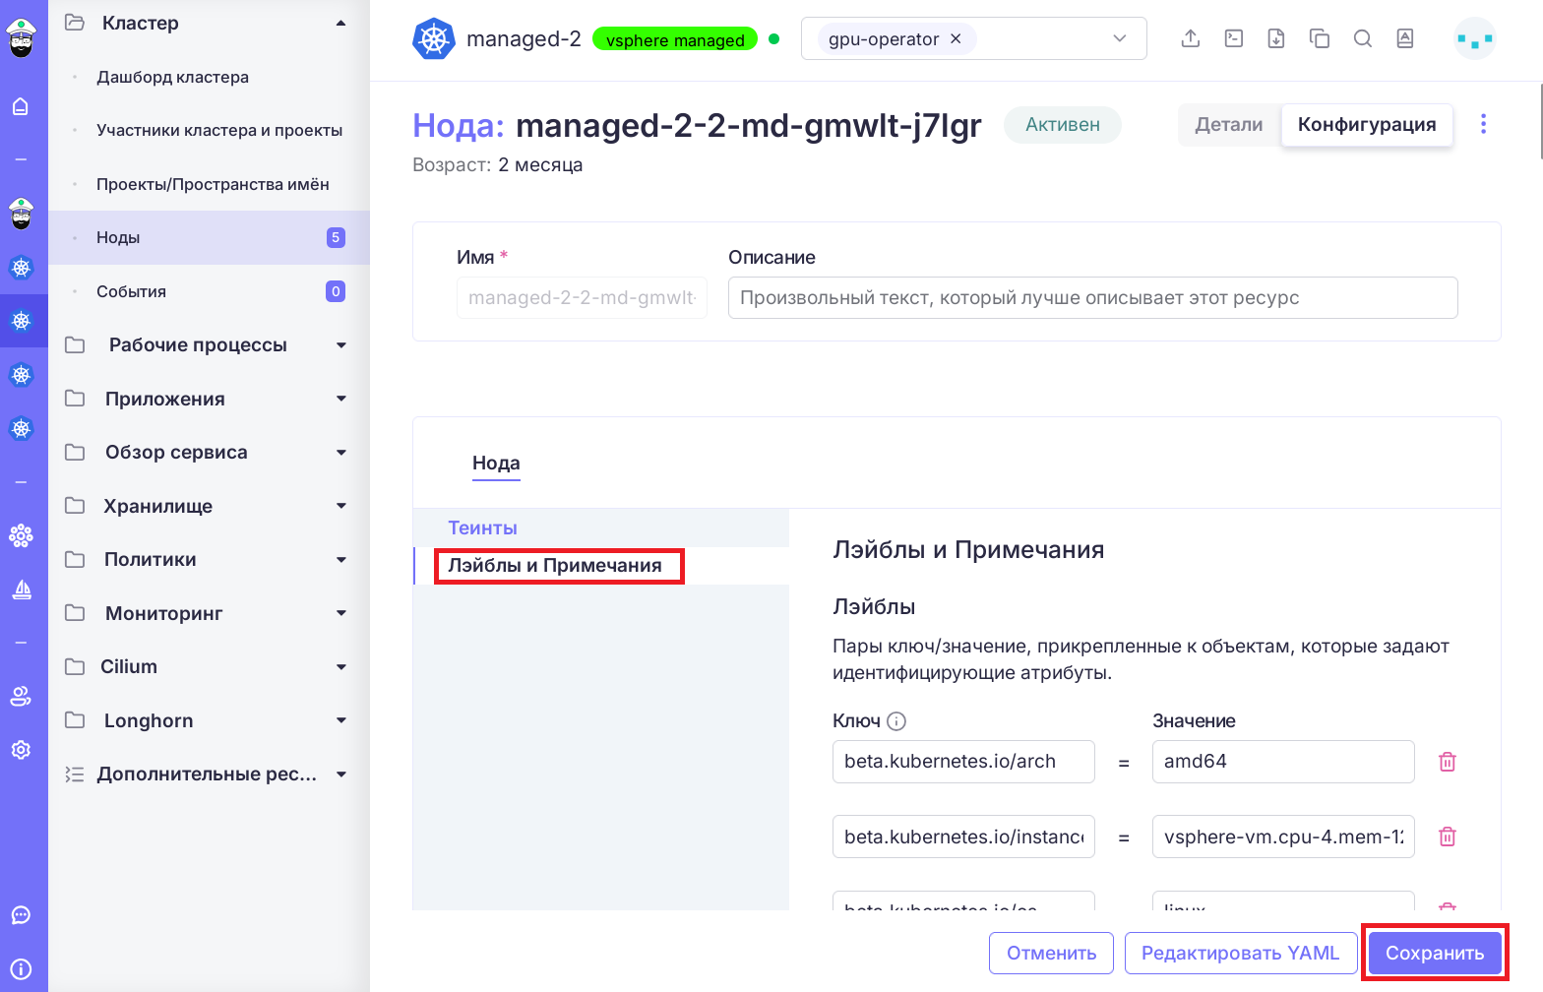The image size is (1543, 992).
Task: Click the Нода tab heading
Action: 496,464
